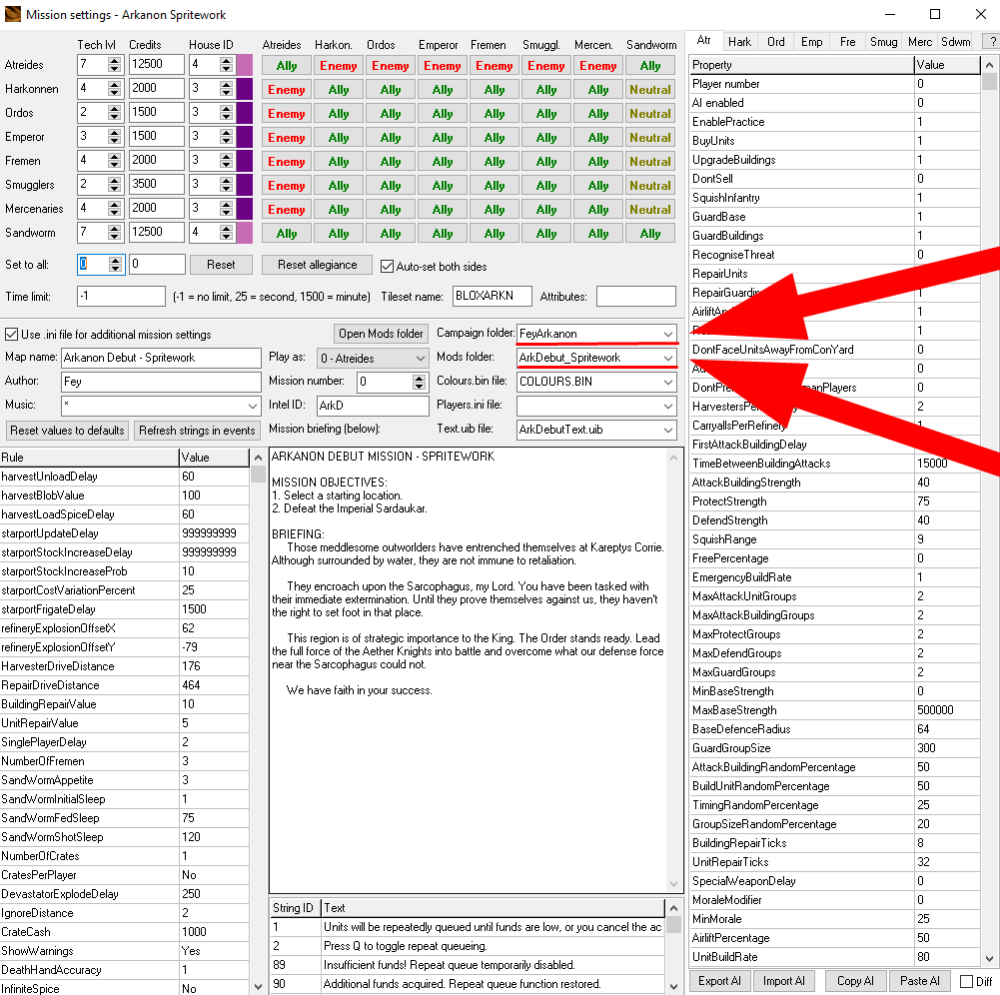Switch to the Hark AI tab
Screen dimensions: 1000x995
739,42
